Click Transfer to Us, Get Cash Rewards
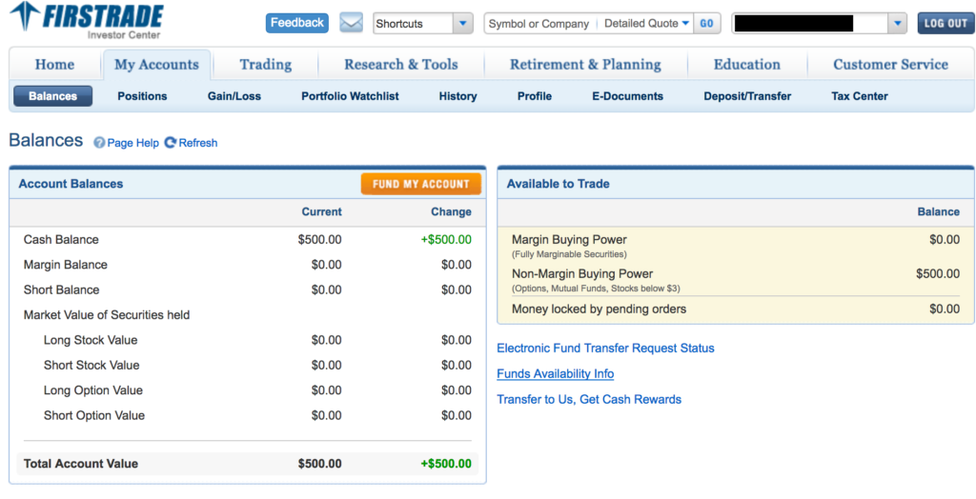 tap(589, 400)
